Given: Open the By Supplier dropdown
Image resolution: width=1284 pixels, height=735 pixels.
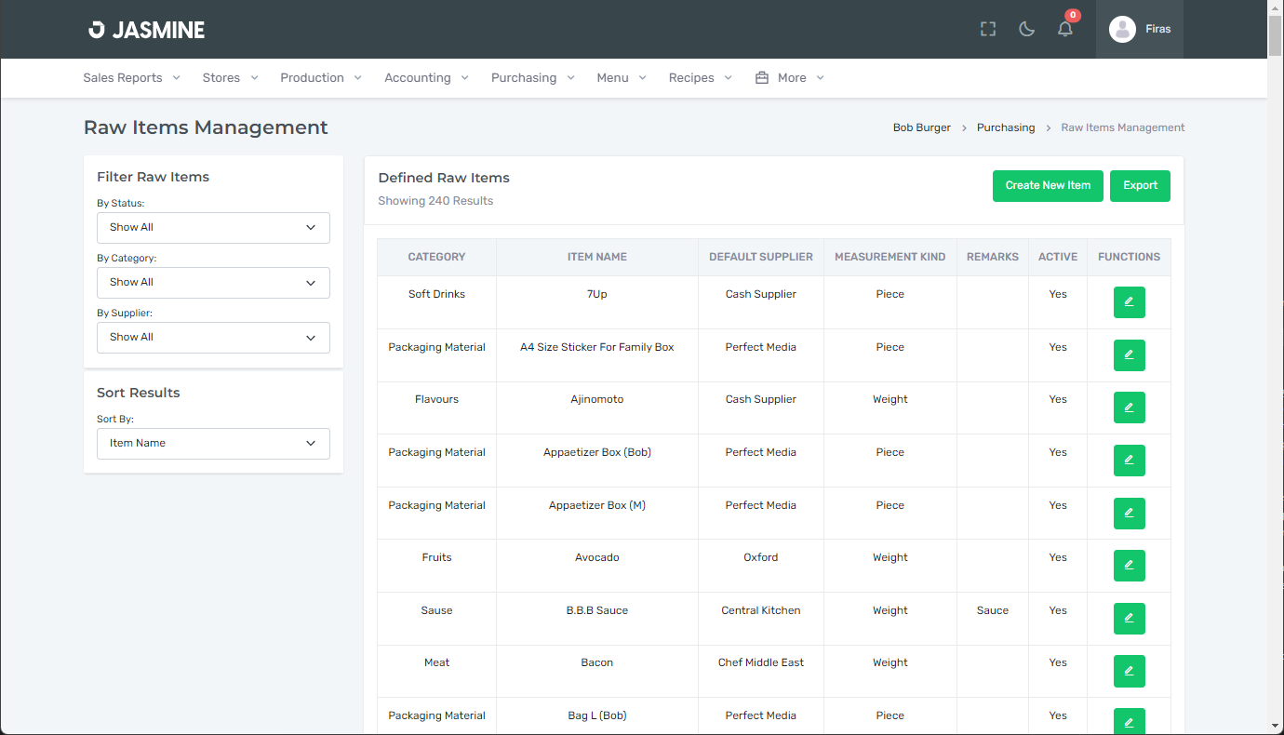Looking at the screenshot, I should [x=213, y=338].
